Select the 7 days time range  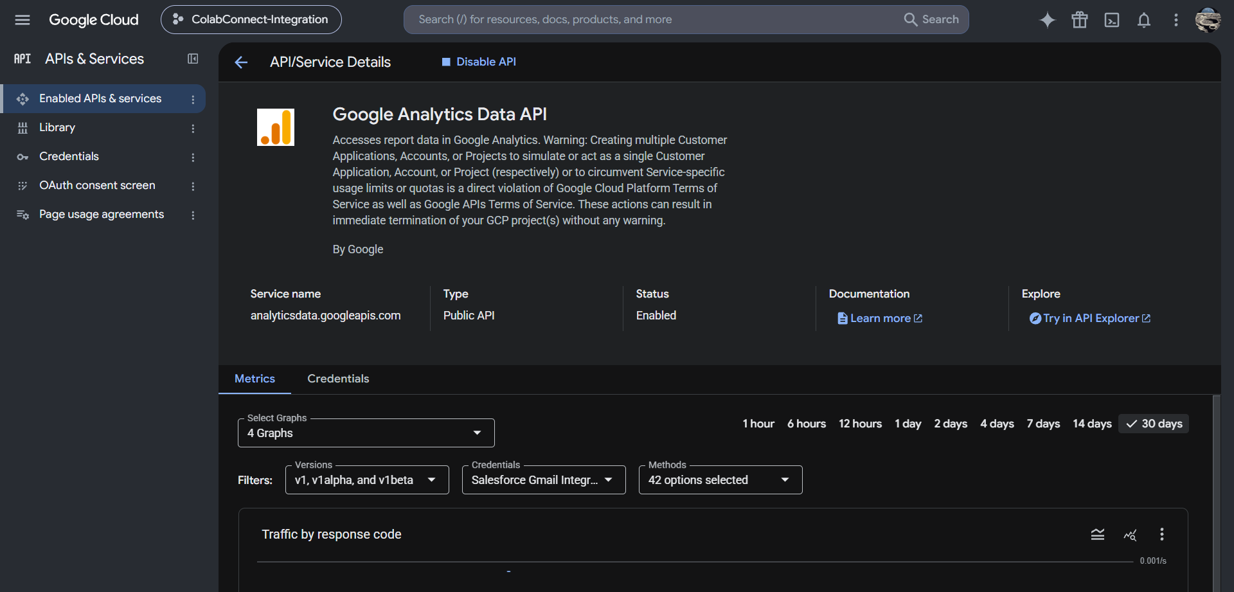1043,424
